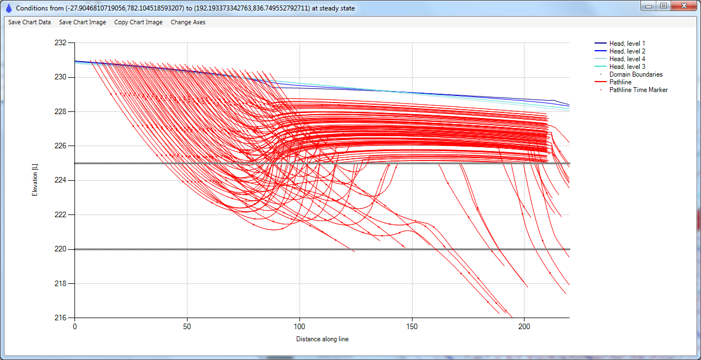This screenshot has height=360, width=701.
Task: Maximize the chart window
Action: (x=663, y=6)
